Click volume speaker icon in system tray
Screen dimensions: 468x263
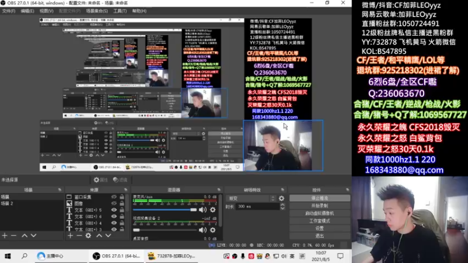tap(284, 256)
